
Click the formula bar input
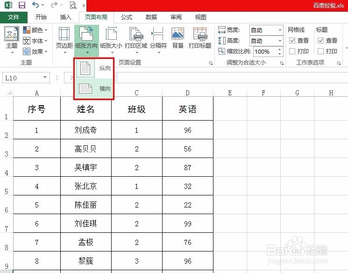(232, 78)
